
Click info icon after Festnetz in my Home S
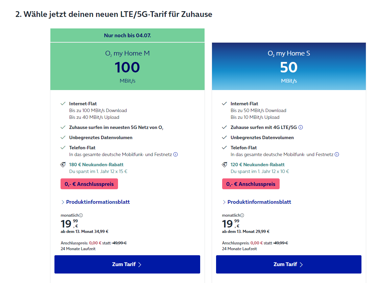coord(337,154)
